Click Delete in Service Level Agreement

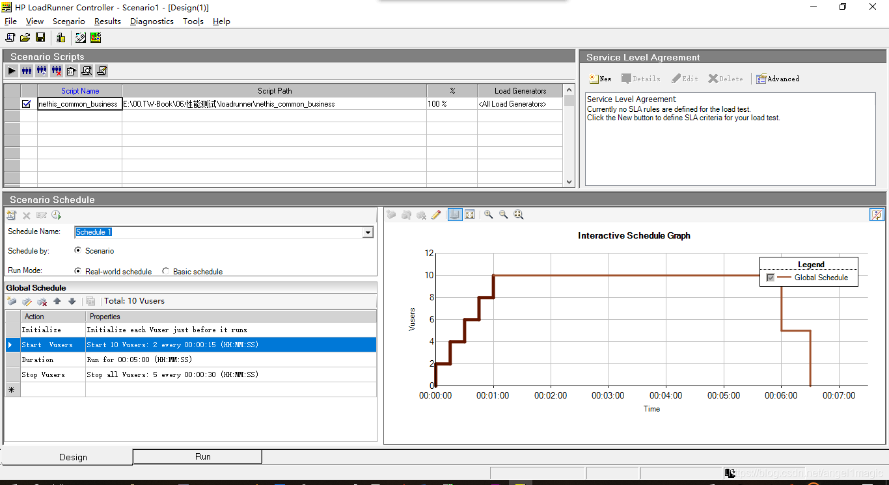click(x=726, y=79)
